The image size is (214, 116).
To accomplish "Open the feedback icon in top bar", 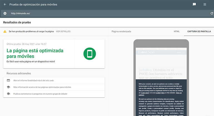I will pos(194,4).
